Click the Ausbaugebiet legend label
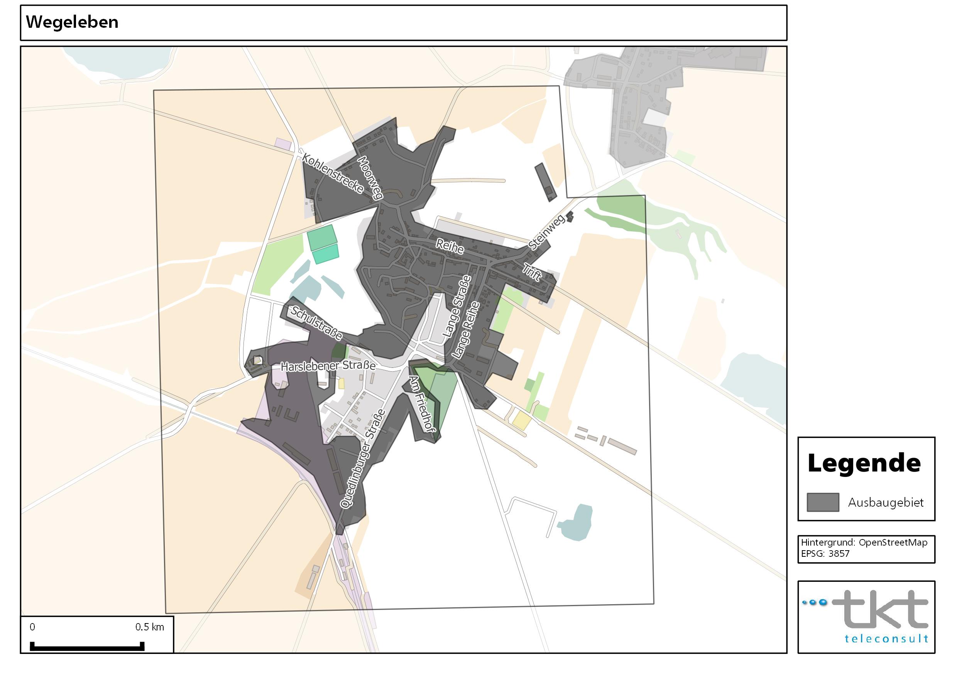 (885, 502)
